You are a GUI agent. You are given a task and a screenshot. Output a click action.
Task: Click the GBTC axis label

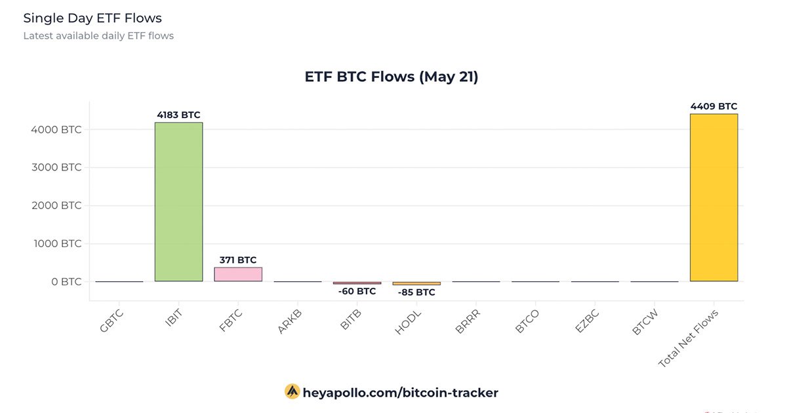(112, 322)
